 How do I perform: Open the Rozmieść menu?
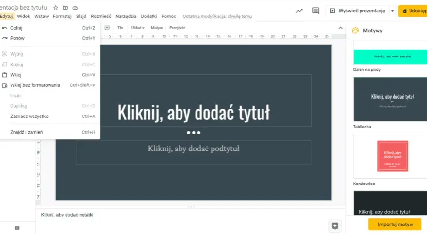click(x=101, y=17)
